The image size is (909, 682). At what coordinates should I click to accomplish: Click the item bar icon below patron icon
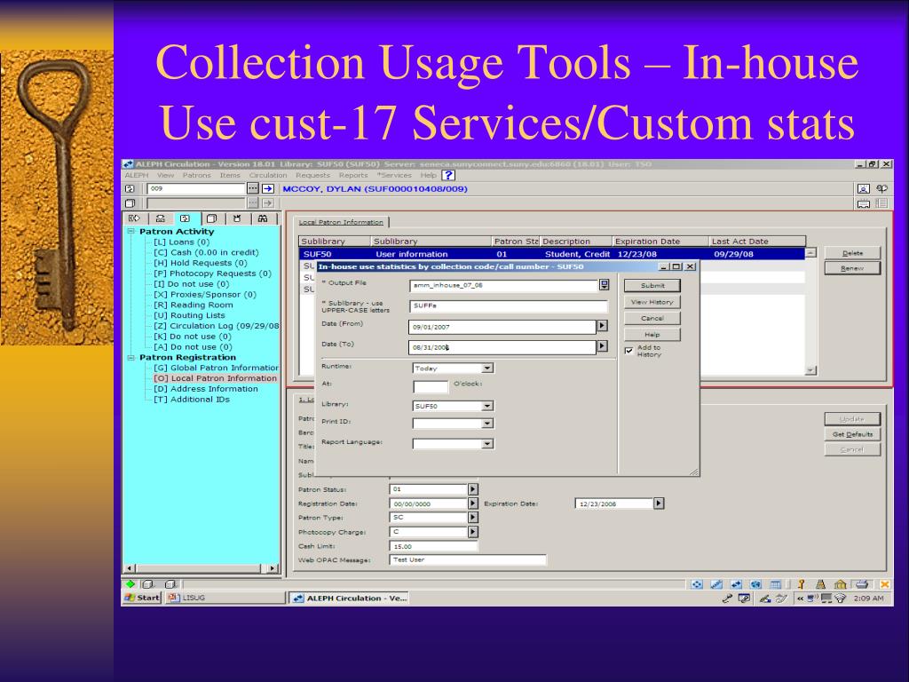tap(130, 203)
